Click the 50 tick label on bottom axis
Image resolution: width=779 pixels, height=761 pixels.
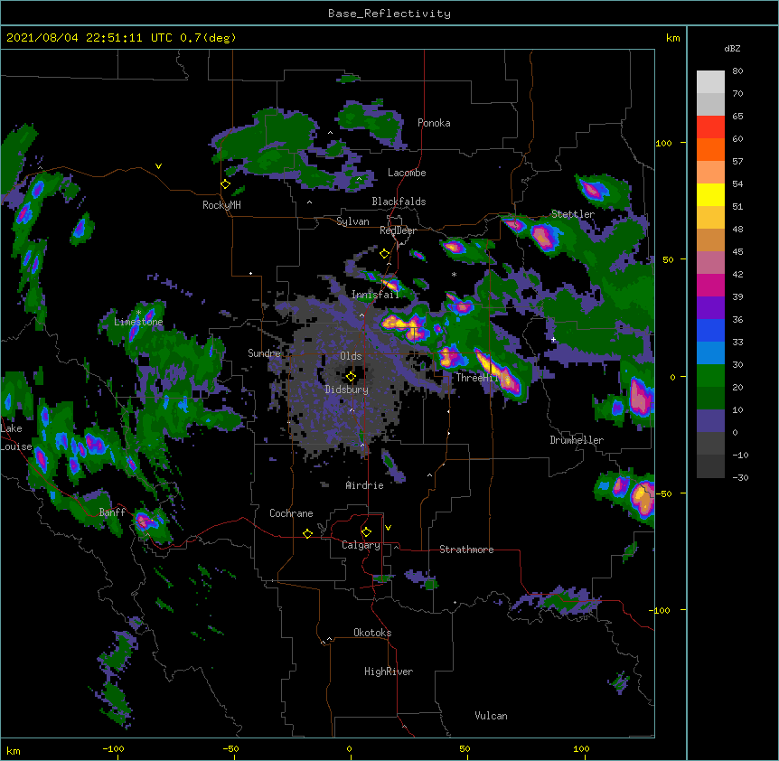465,748
